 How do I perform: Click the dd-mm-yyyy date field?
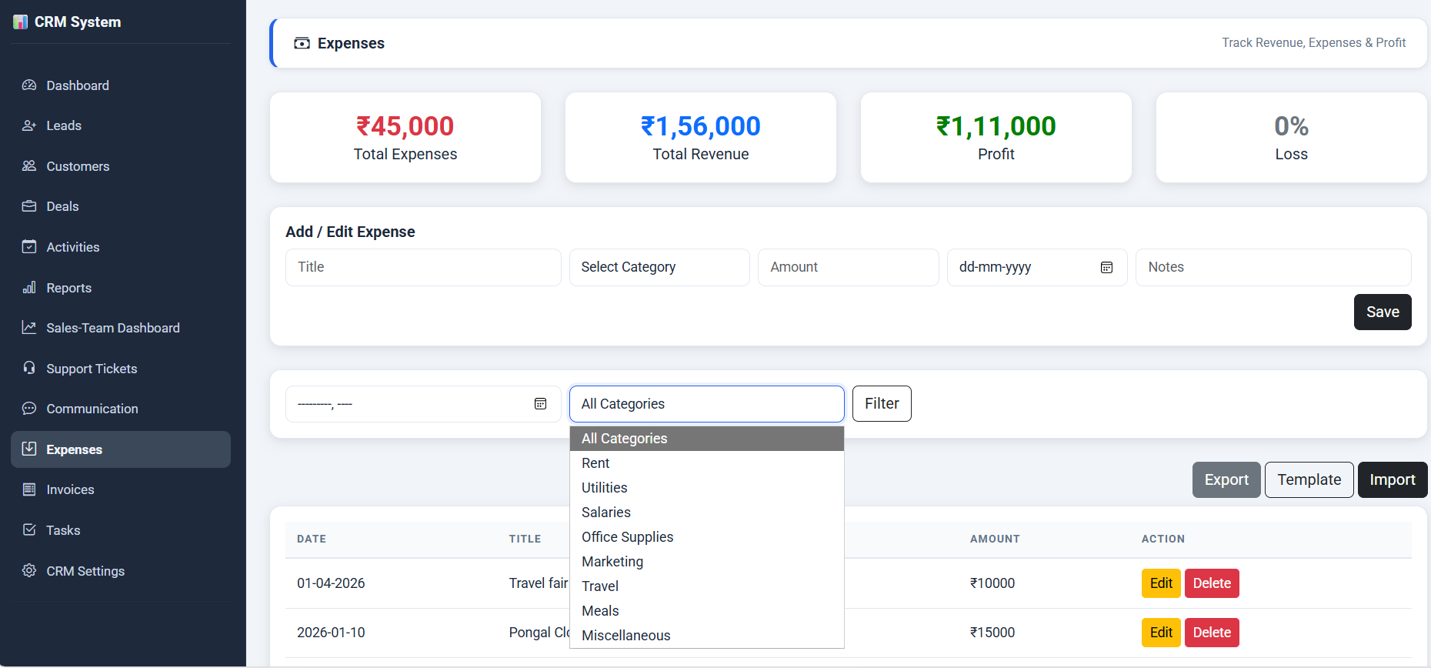coord(1037,267)
